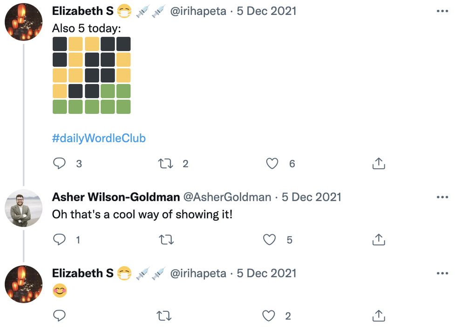Screen dimensions: 461x329
Task: Share Asher Wilson-Goldman's tweet
Action: (x=379, y=240)
